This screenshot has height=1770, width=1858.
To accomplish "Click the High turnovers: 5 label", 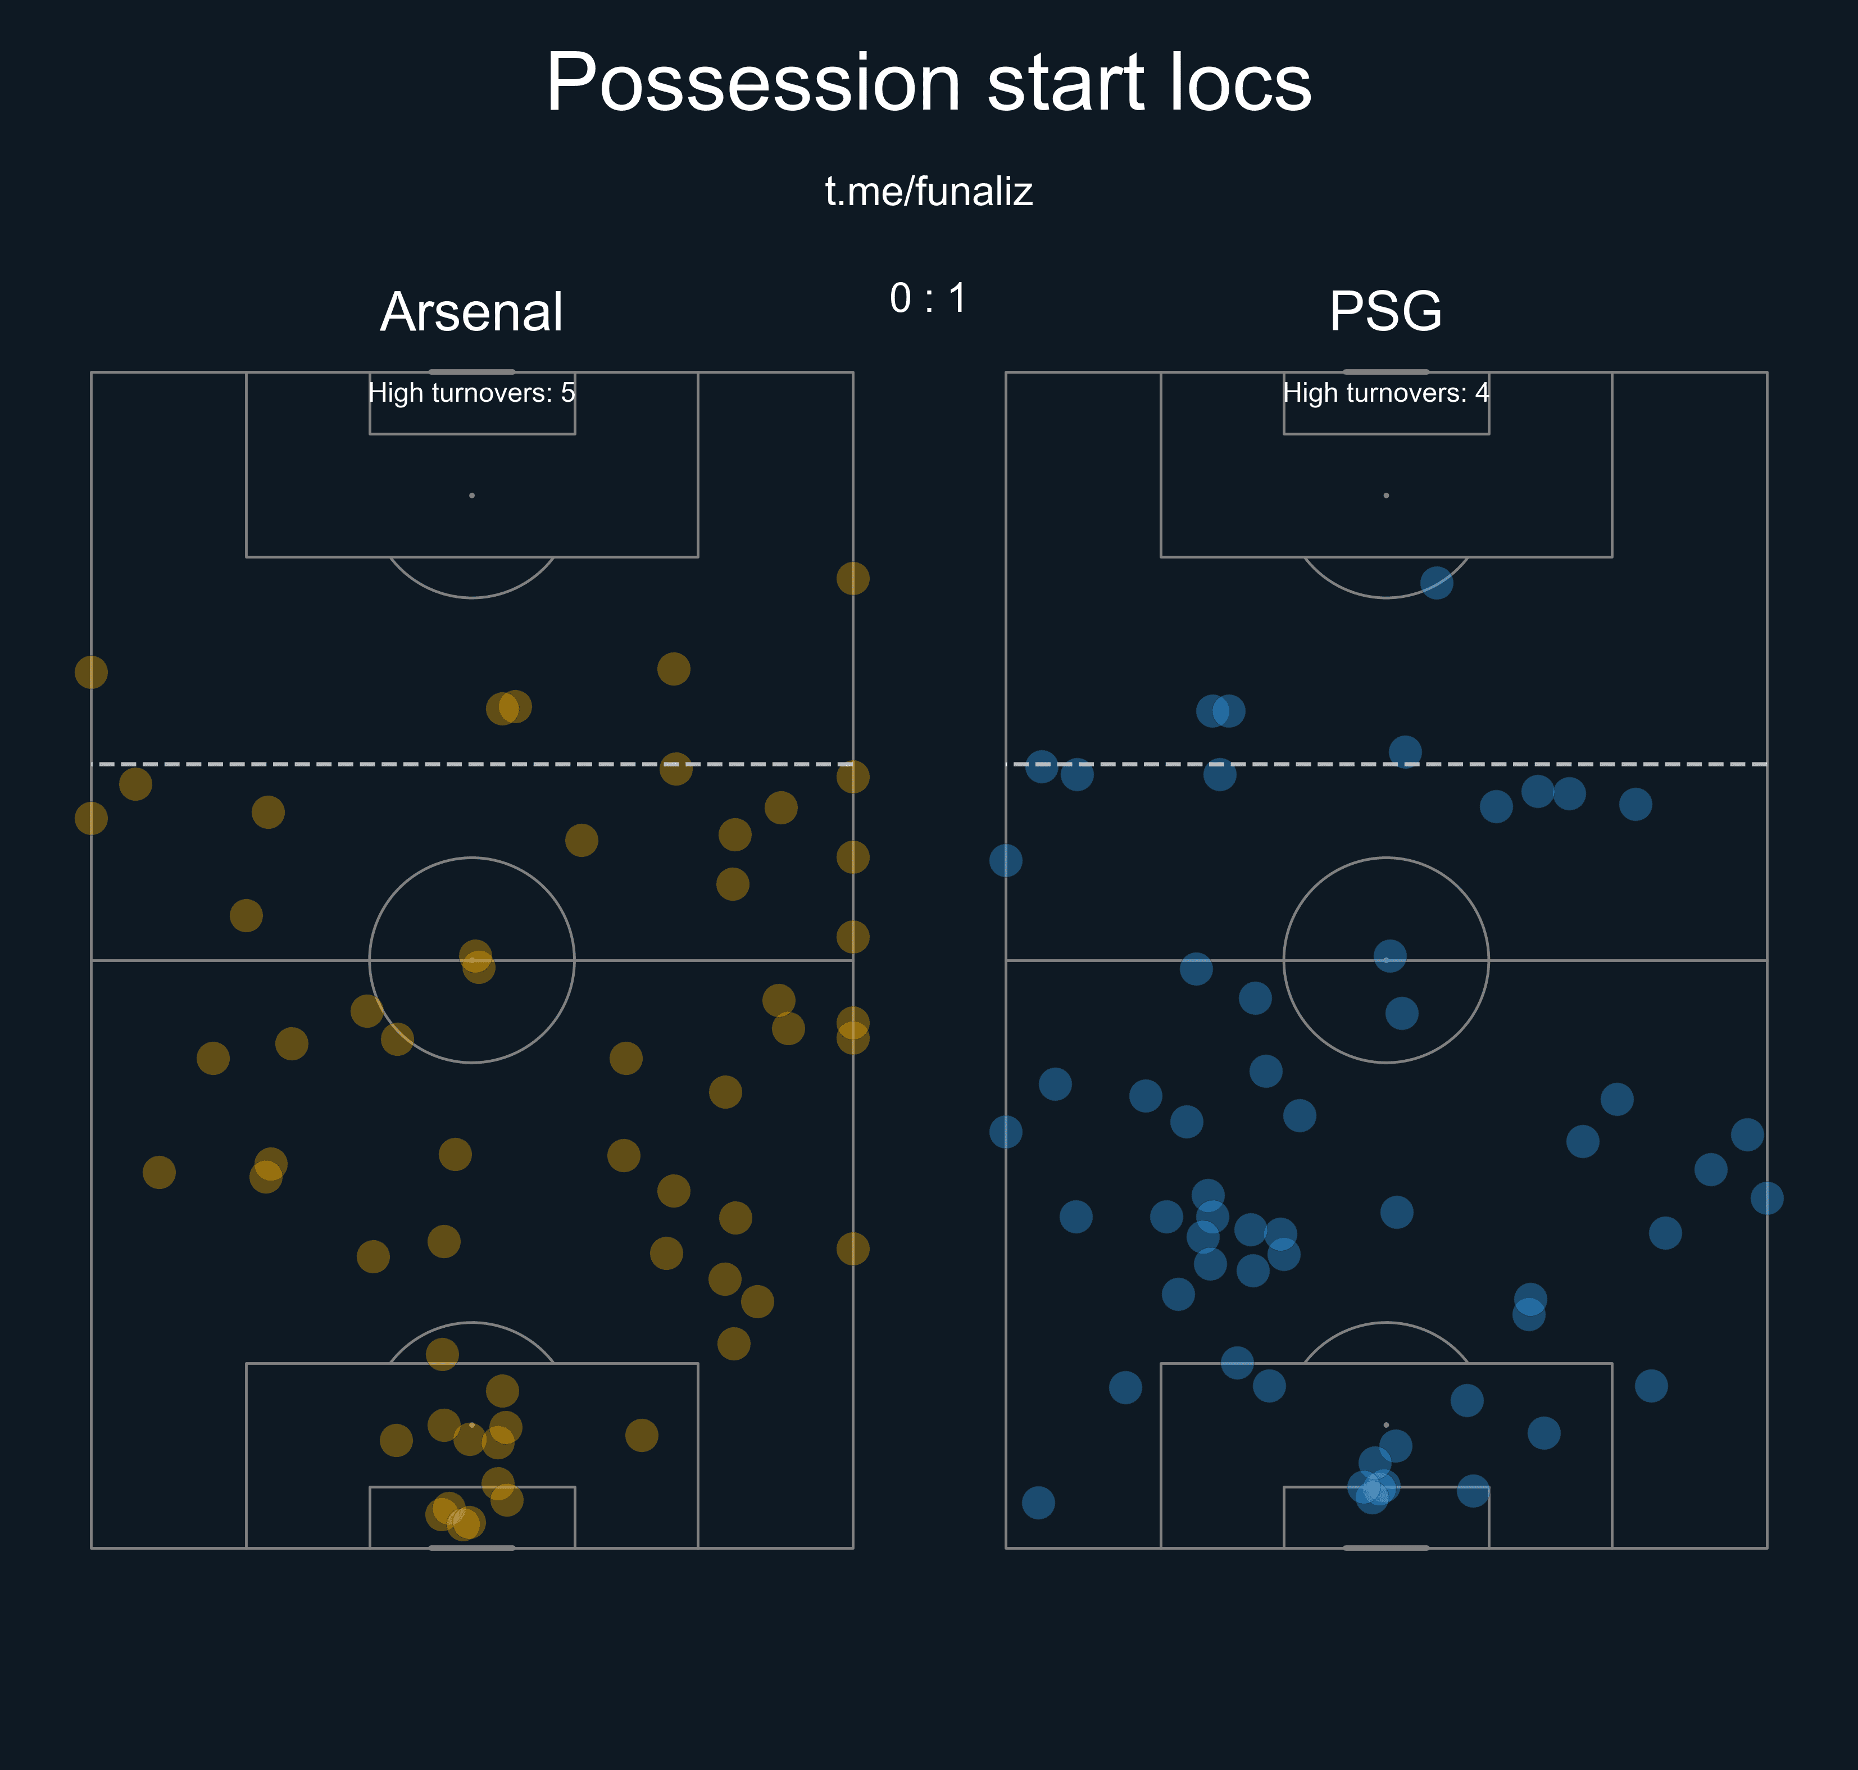I will [x=471, y=393].
